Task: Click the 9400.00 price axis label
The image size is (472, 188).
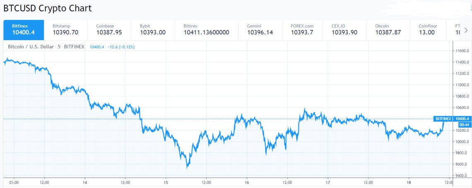Action: (462, 176)
